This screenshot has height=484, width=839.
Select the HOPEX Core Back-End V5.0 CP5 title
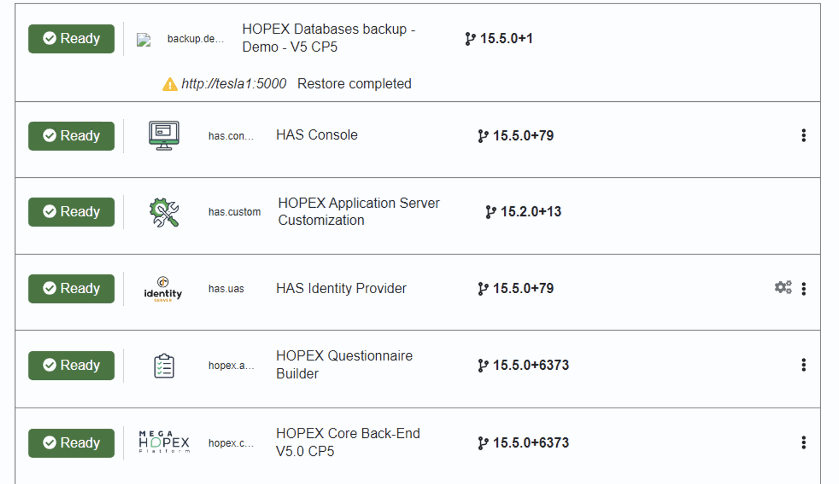pos(348,442)
